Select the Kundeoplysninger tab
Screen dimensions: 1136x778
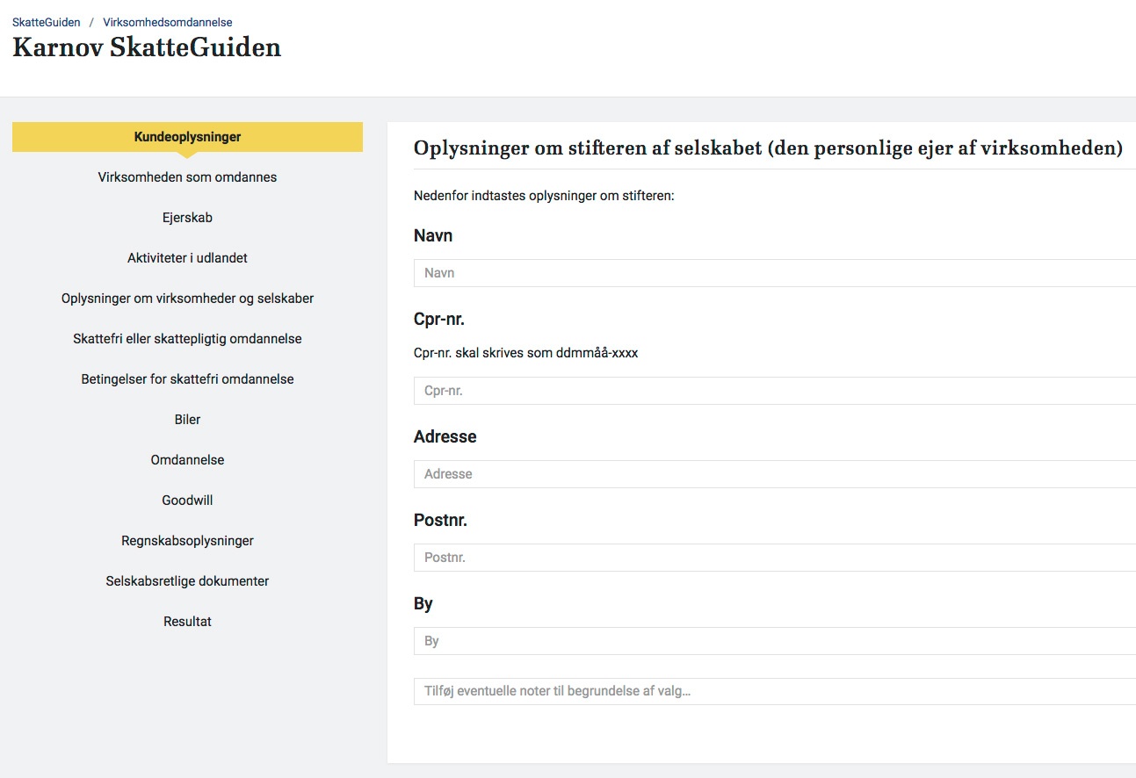(187, 137)
